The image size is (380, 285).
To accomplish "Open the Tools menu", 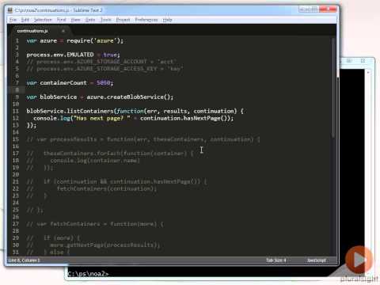I will tap(106, 20).
